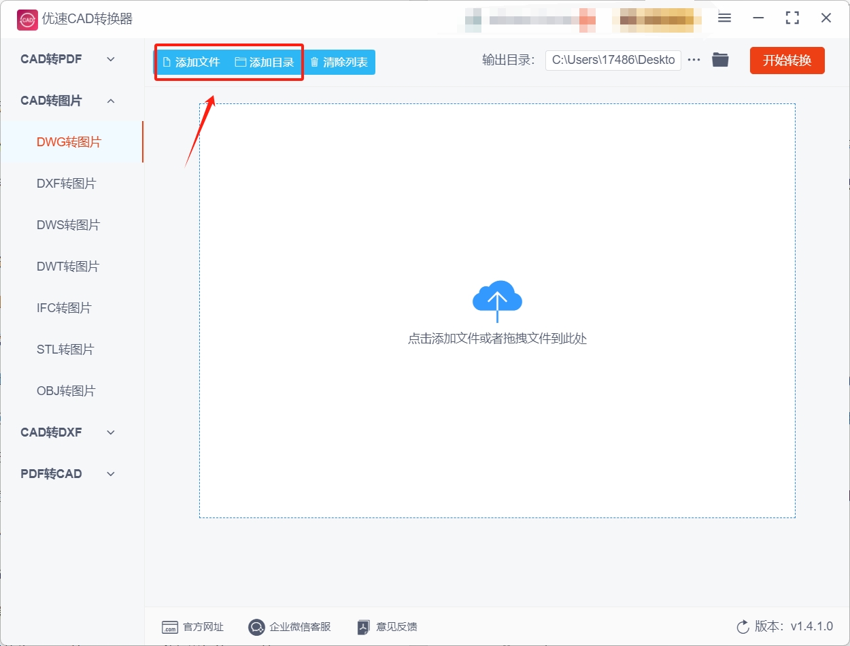Image resolution: width=850 pixels, height=646 pixels.
Task: Click the output directory path field
Action: pyautogui.click(x=612, y=60)
